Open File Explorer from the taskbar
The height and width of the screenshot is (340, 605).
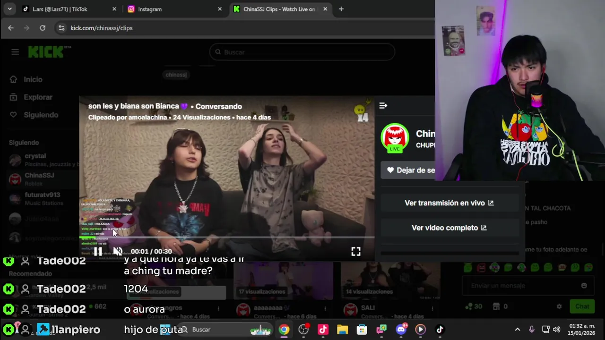coord(342,330)
